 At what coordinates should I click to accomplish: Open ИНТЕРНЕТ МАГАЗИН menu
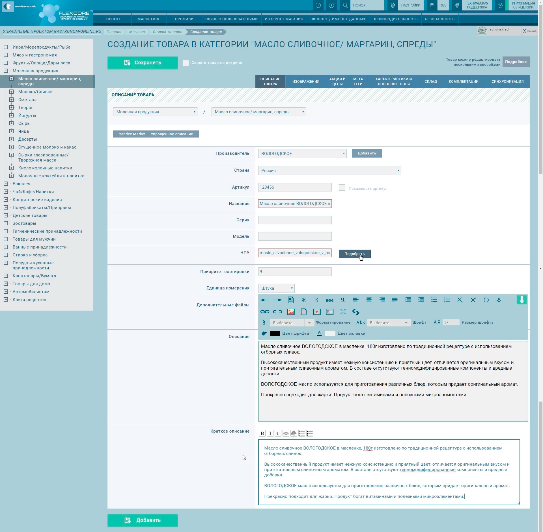tap(284, 19)
